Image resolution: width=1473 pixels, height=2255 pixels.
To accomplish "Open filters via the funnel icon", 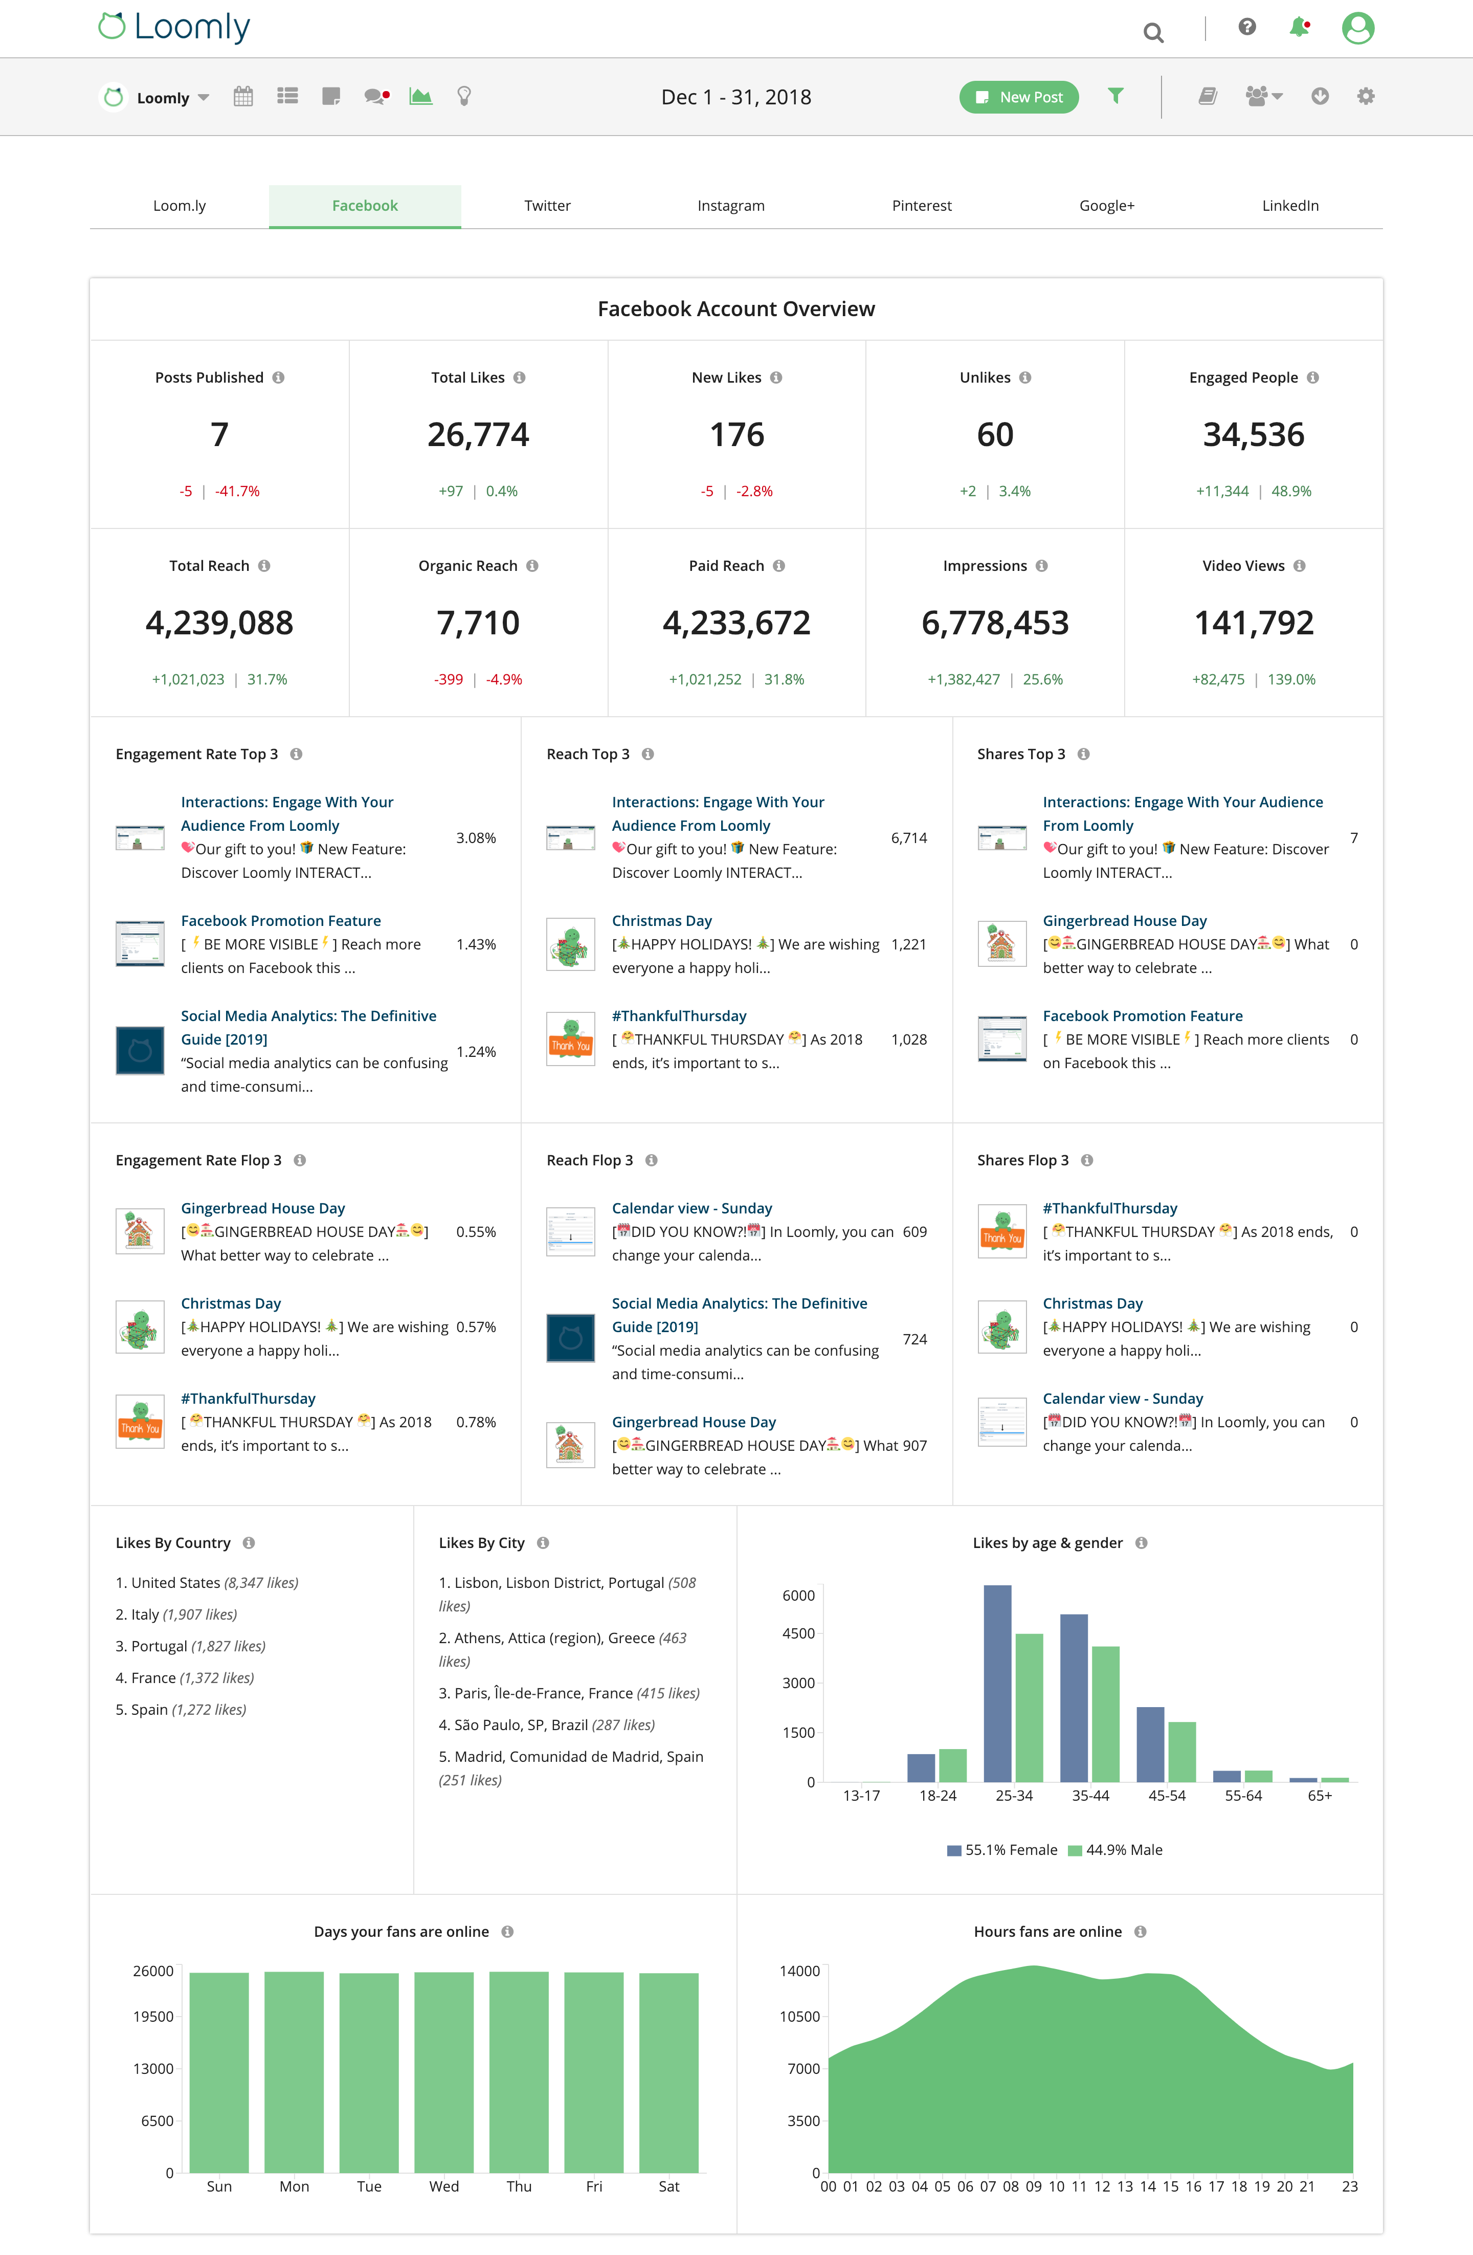I will tap(1116, 96).
